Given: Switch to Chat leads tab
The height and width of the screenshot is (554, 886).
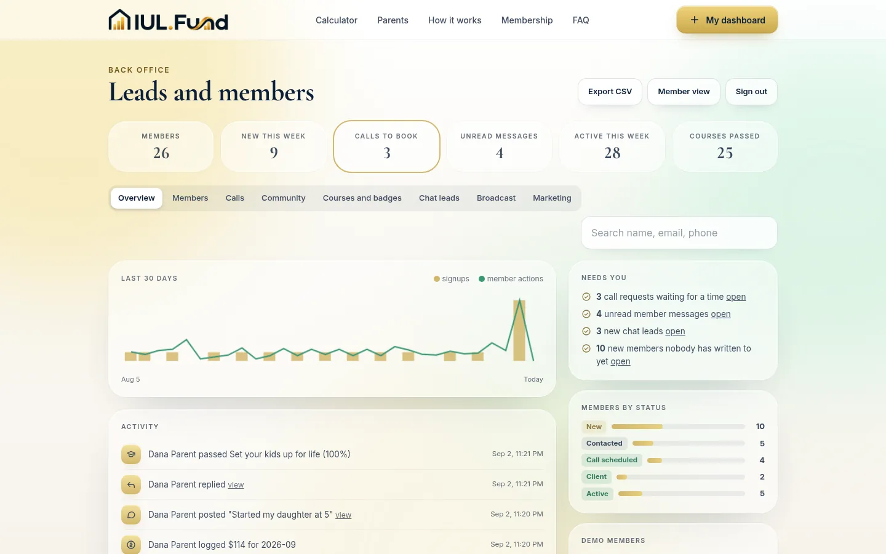Looking at the screenshot, I should pos(439,198).
